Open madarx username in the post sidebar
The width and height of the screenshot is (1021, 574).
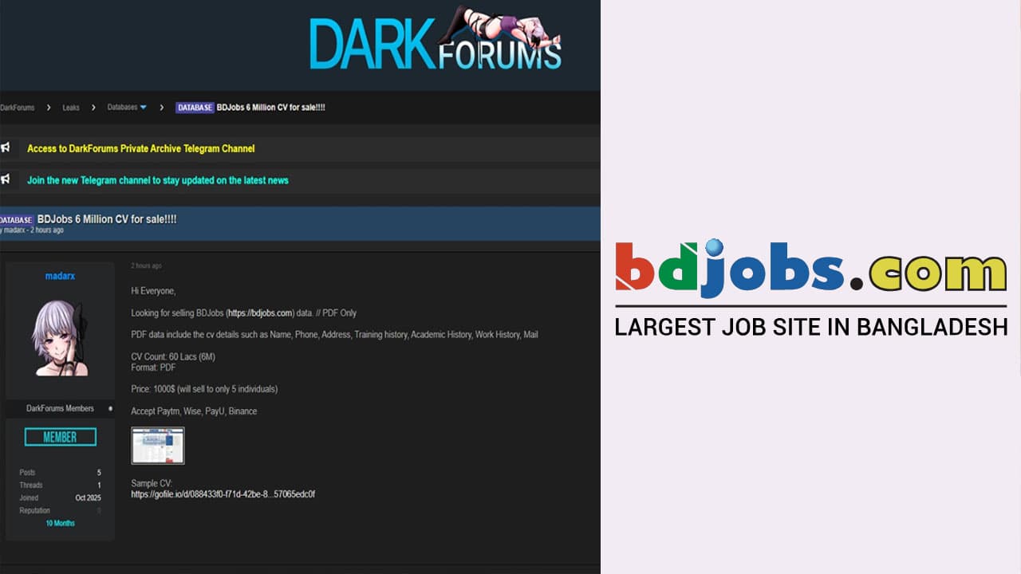(60, 276)
